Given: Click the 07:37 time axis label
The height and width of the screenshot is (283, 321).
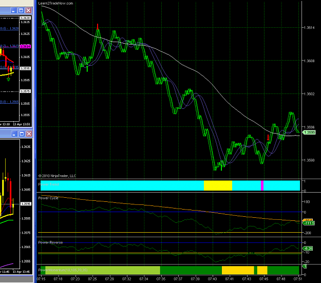Looking at the screenshot, I should tap(178, 279).
